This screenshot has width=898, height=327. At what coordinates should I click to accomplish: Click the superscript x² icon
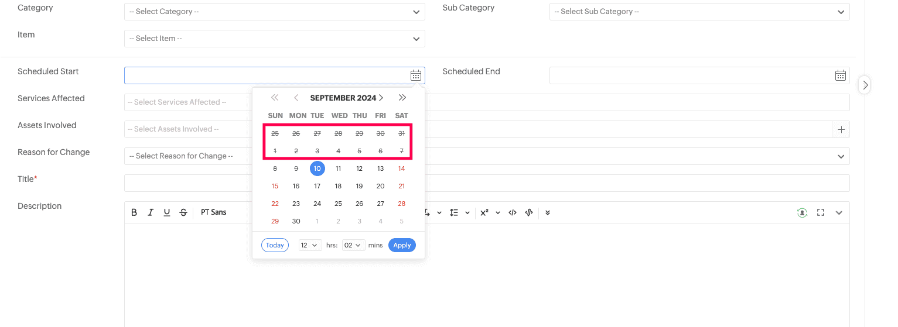[x=484, y=212]
